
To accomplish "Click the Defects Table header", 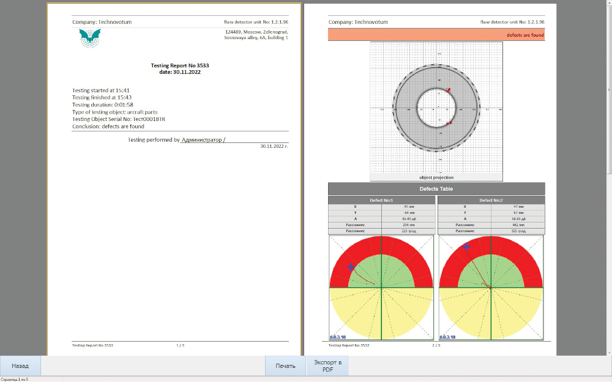I will (x=436, y=189).
